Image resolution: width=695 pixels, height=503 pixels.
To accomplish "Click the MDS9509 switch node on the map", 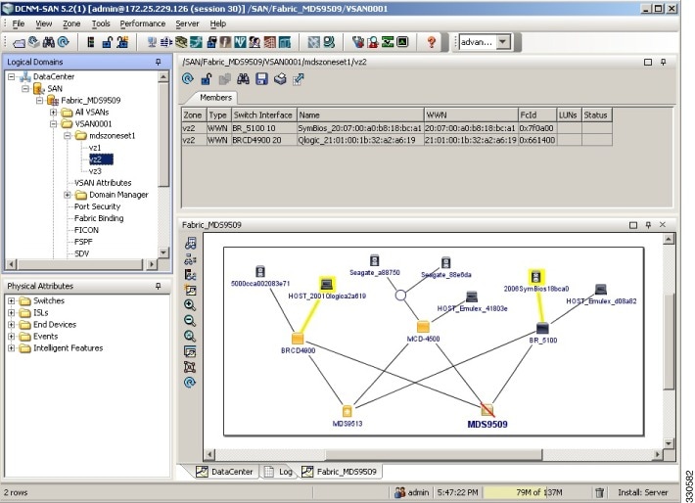I will [487, 410].
